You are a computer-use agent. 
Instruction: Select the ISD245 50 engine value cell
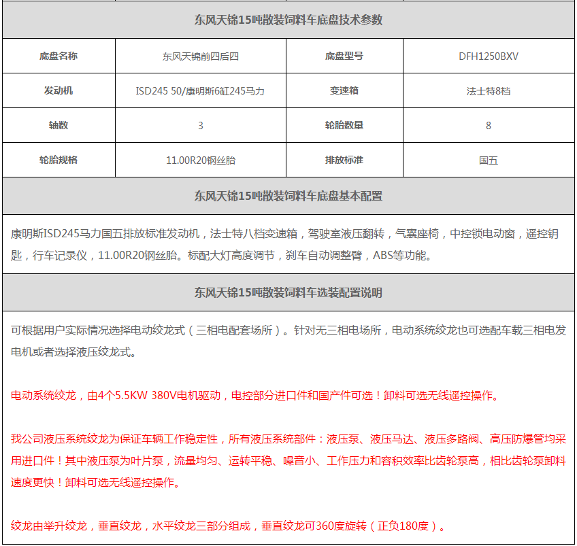(200, 91)
